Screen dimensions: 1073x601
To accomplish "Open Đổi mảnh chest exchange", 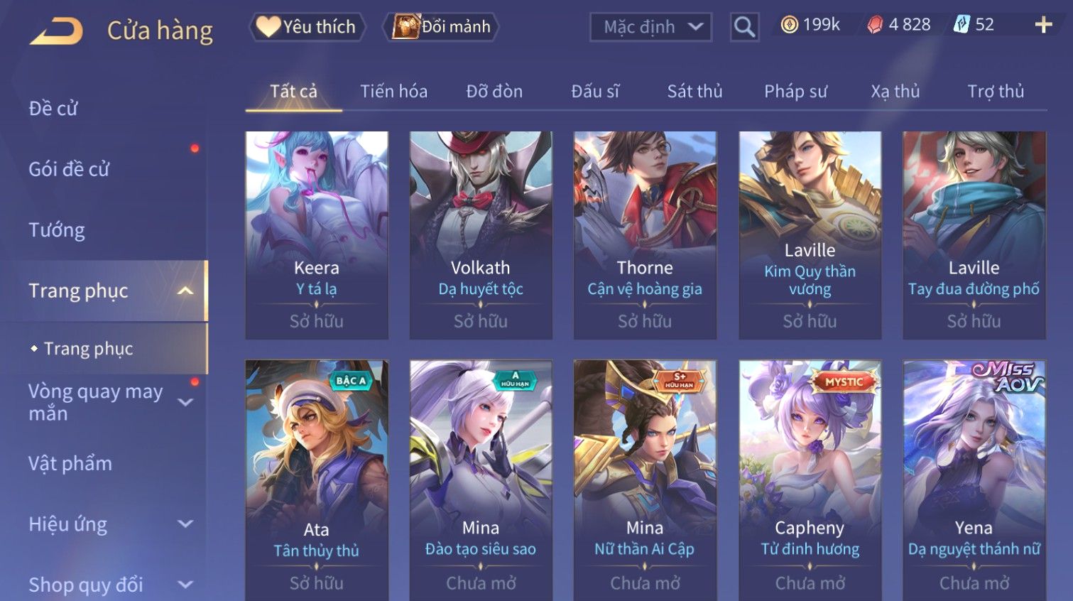I will tap(440, 27).
